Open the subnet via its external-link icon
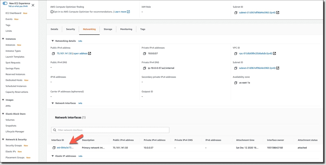This screenshot has width=326, height=165. pyautogui.click(x=278, y=68)
